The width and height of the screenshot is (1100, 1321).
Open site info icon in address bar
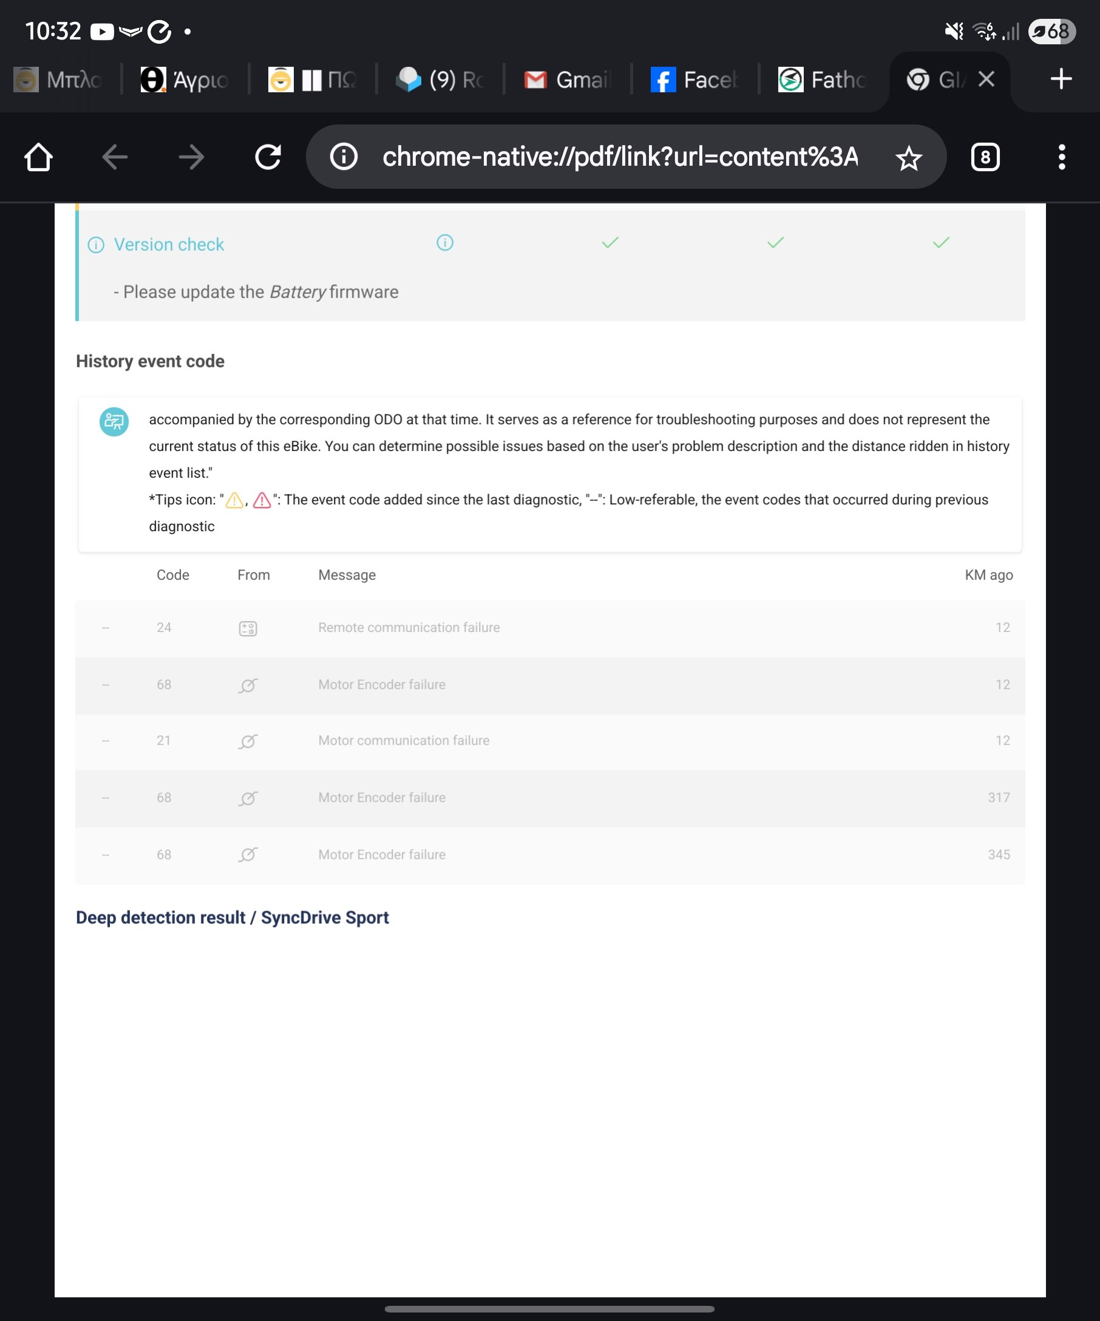344,157
